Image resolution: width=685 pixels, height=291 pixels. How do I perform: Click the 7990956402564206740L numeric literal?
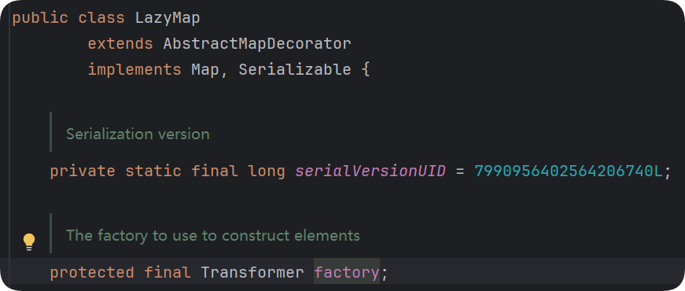569,171
